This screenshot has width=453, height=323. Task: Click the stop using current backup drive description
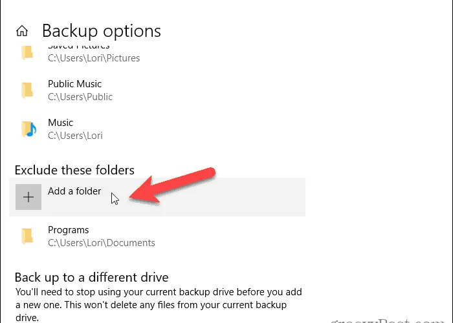[x=159, y=304]
